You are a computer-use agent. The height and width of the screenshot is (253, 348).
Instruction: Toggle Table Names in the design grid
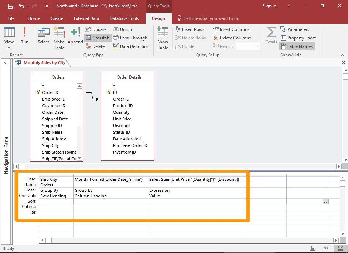point(297,46)
